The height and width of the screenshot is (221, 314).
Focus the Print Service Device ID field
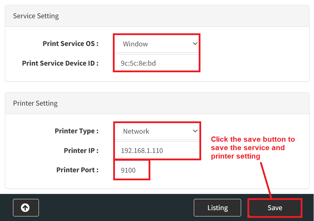point(156,63)
